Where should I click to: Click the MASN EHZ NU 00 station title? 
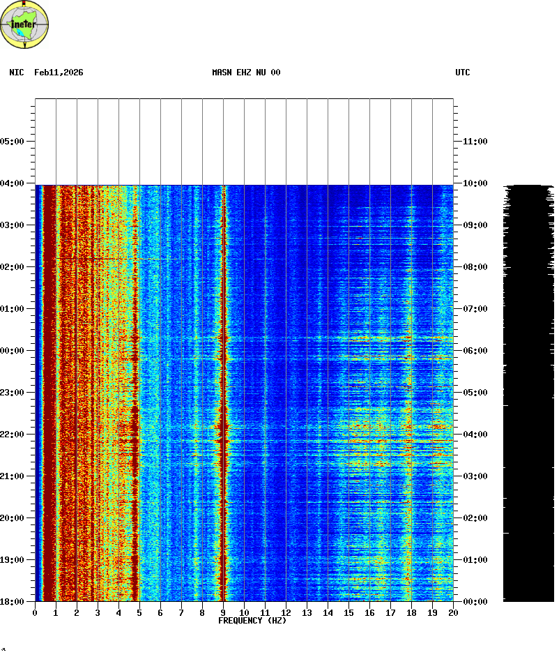click(246, 73)
